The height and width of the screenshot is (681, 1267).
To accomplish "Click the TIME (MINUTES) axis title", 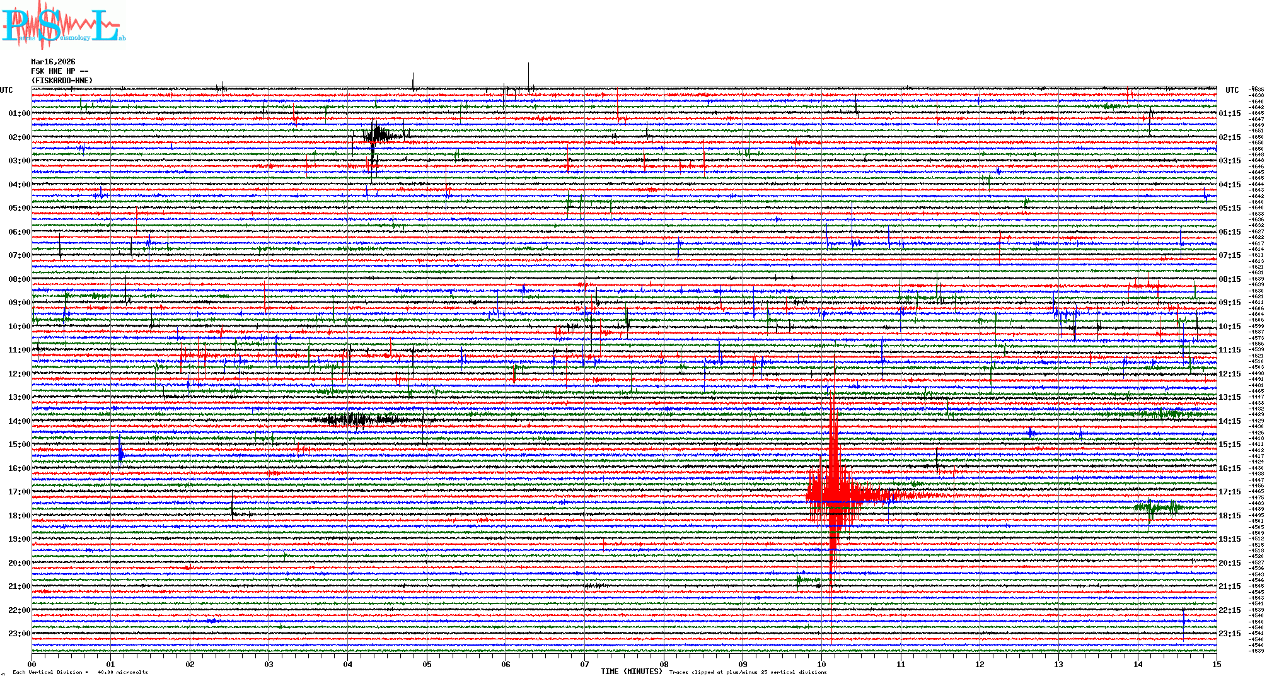I will click(632, 672).
